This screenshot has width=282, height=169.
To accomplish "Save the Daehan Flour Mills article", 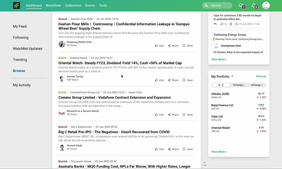I will point(188,46).
